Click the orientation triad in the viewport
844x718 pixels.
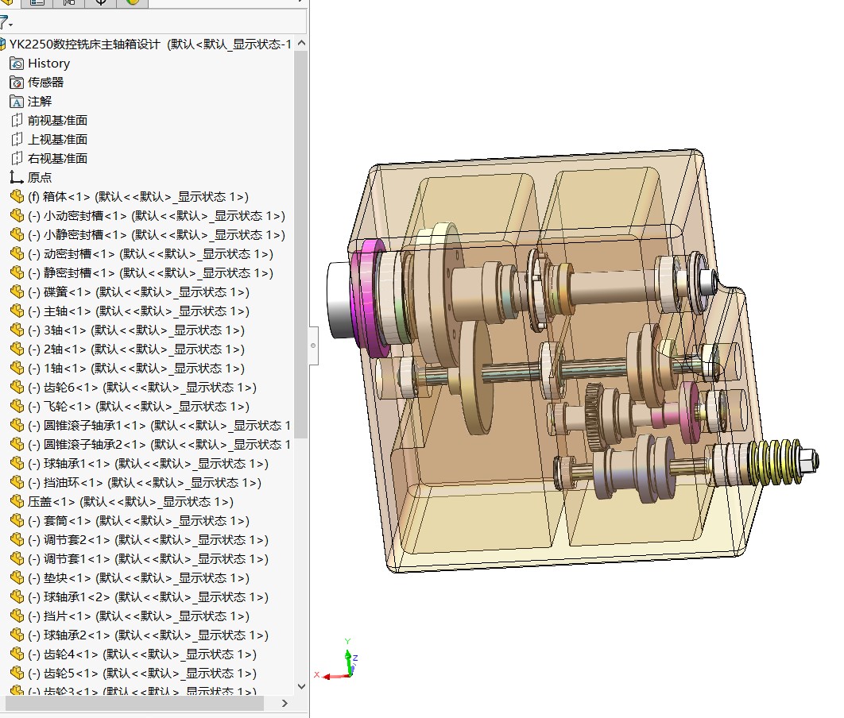[x=338, y=659]
